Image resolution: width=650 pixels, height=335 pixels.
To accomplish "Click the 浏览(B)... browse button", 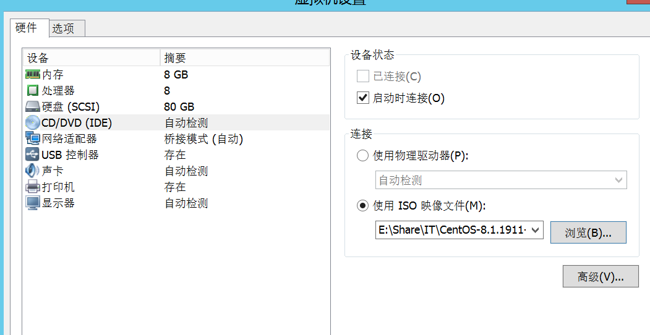I will (588, 232).
